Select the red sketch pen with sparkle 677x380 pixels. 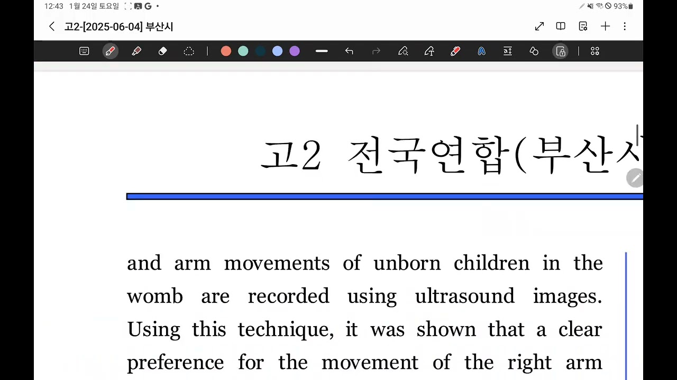coord(455,51)
